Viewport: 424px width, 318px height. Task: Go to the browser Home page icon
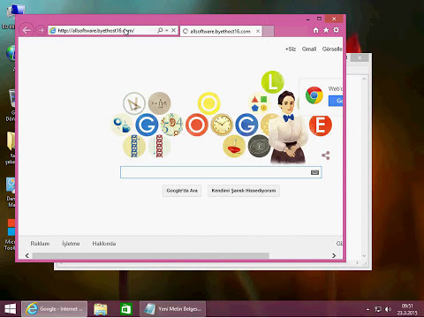(x=315, y=30)
